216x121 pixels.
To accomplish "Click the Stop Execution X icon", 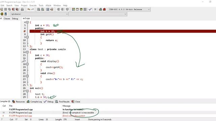I will pos(95,9).
